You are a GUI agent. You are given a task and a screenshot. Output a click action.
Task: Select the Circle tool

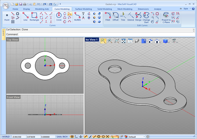(59, 17)
